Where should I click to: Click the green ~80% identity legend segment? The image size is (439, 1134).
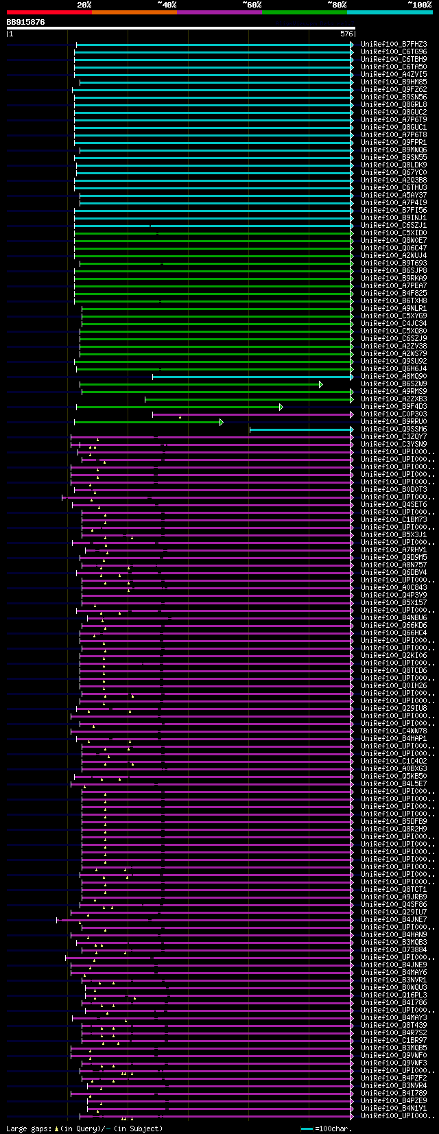[304, 12]
